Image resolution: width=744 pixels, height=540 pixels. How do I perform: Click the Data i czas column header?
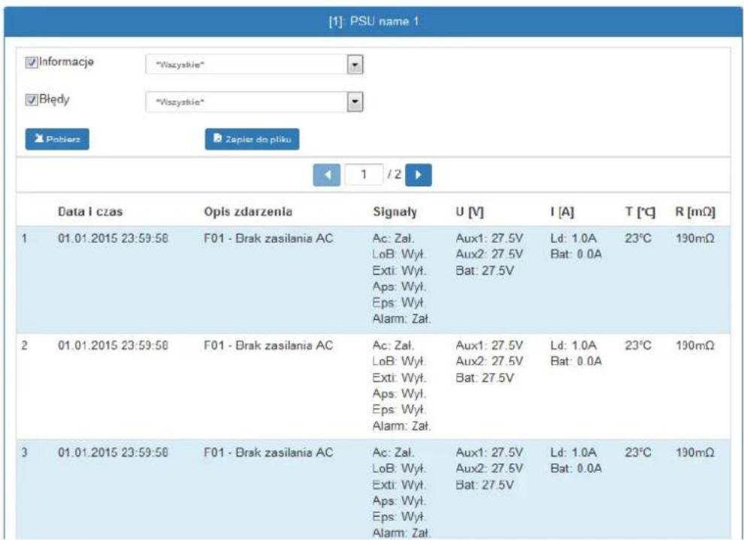pos(90,212)
